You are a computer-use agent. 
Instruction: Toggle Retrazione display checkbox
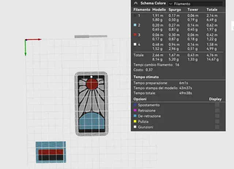(217, 110)
